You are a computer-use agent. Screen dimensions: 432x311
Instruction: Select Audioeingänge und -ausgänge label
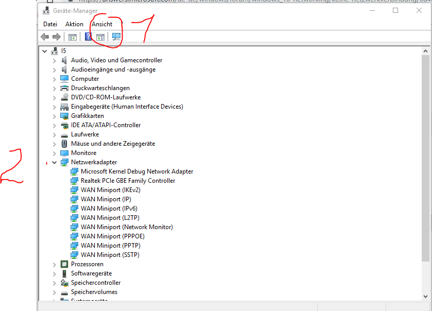(113, 70)
